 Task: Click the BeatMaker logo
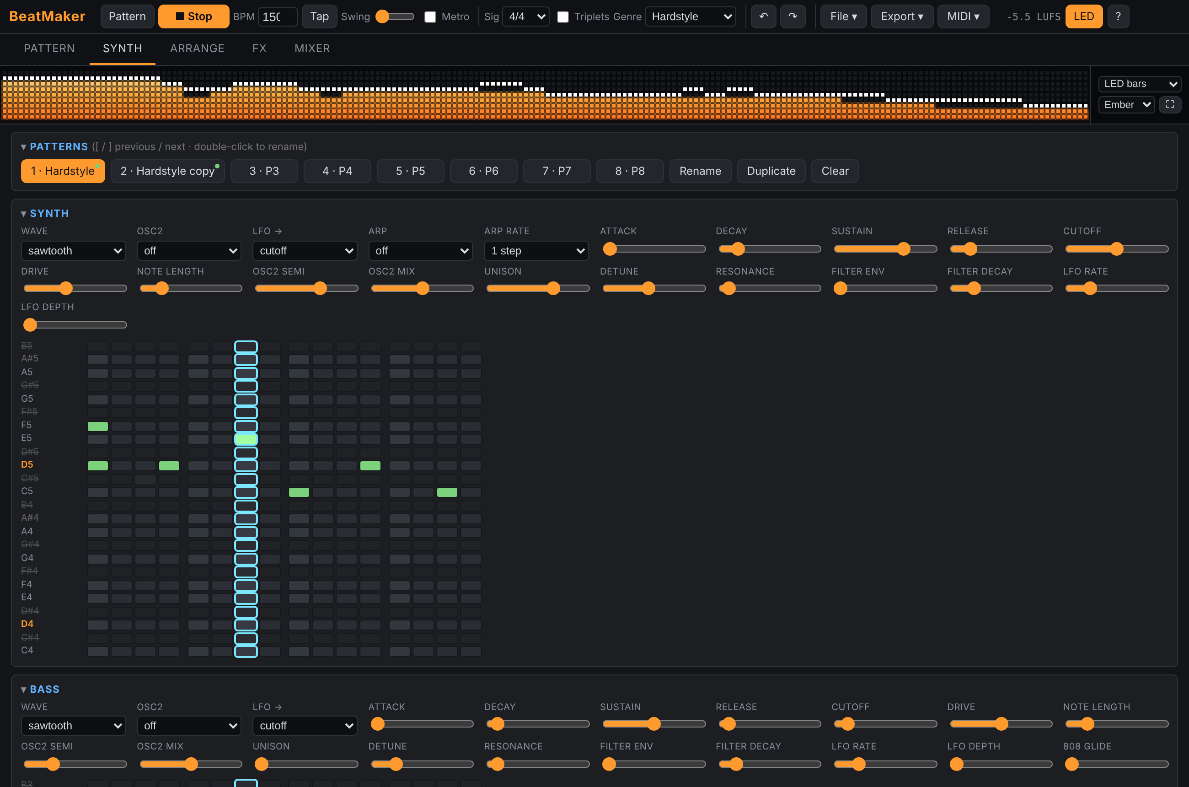coord(47,16)
